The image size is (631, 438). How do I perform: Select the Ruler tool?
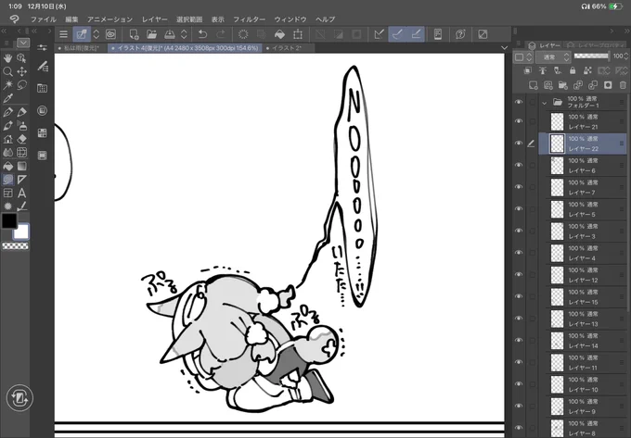[x=21, y=180]
